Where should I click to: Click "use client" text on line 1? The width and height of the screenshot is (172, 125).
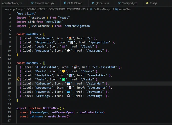coord(26,13)
